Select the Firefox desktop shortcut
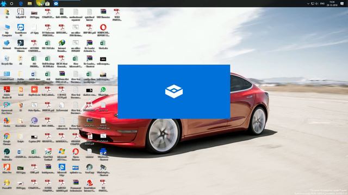The height and width of the screenshot is (195, 348). coord(7,122)
